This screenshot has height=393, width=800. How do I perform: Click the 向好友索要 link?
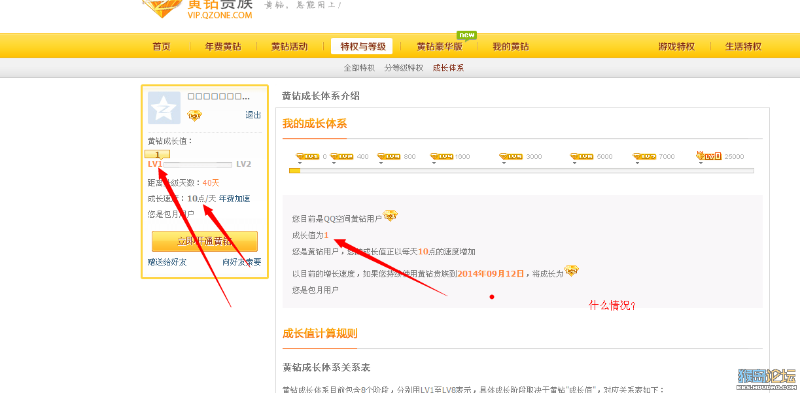click(x=241, y=262)
